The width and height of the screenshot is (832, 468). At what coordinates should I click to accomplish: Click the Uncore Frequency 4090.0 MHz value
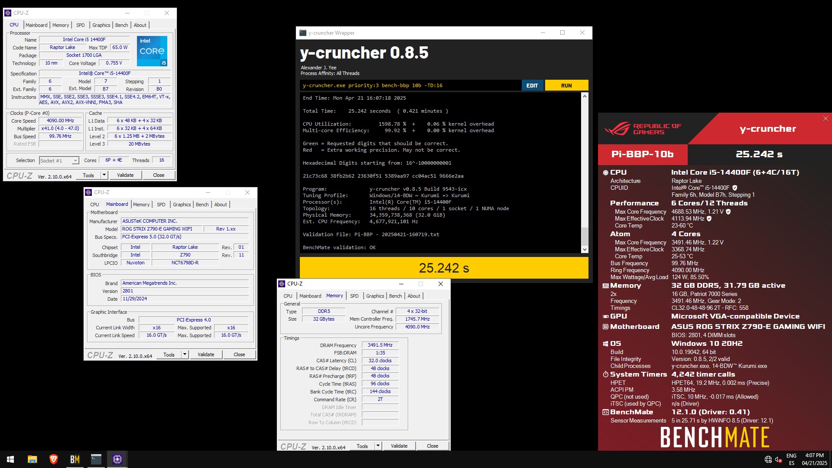click(x=417, y=327)
